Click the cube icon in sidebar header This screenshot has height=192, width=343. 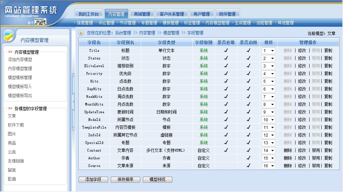[9, 36]
